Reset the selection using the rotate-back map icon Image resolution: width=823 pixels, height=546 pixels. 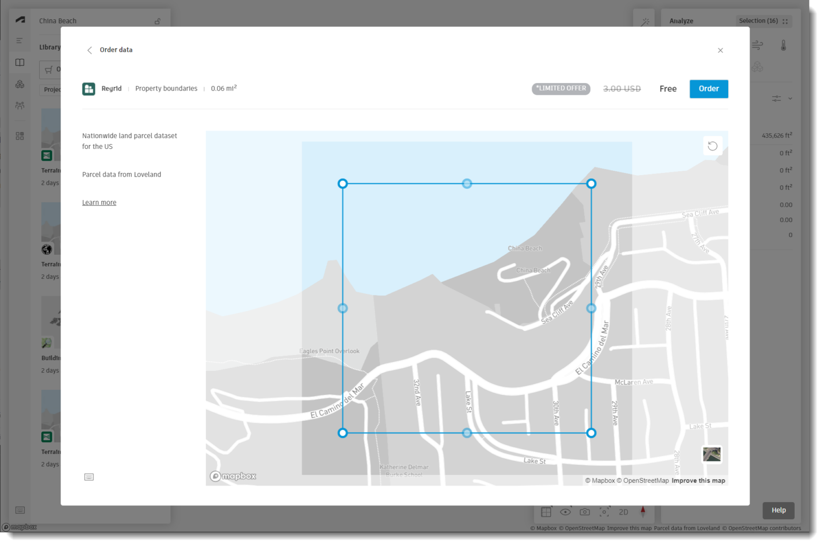click(x=713, y=146)
